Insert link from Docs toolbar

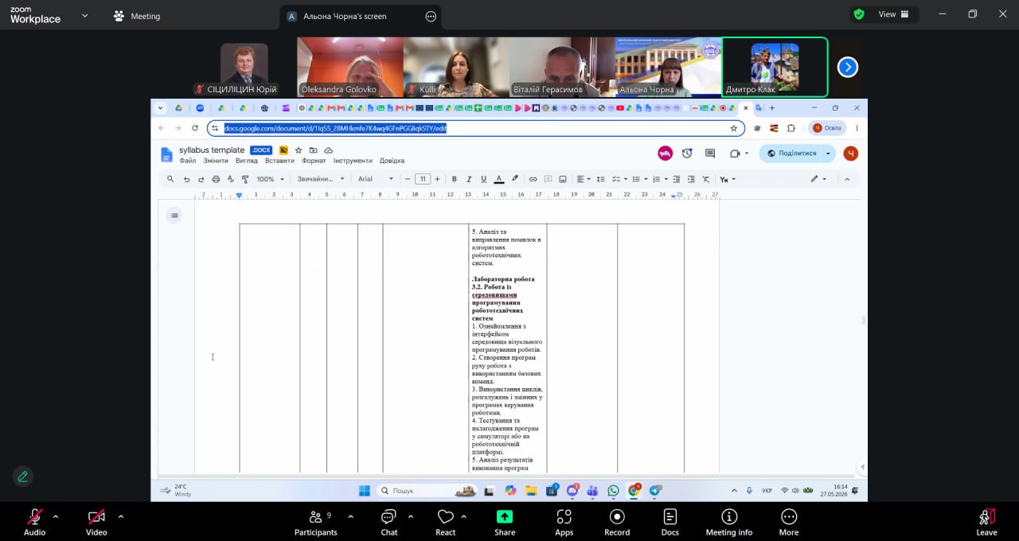click(x=533, y=179)
